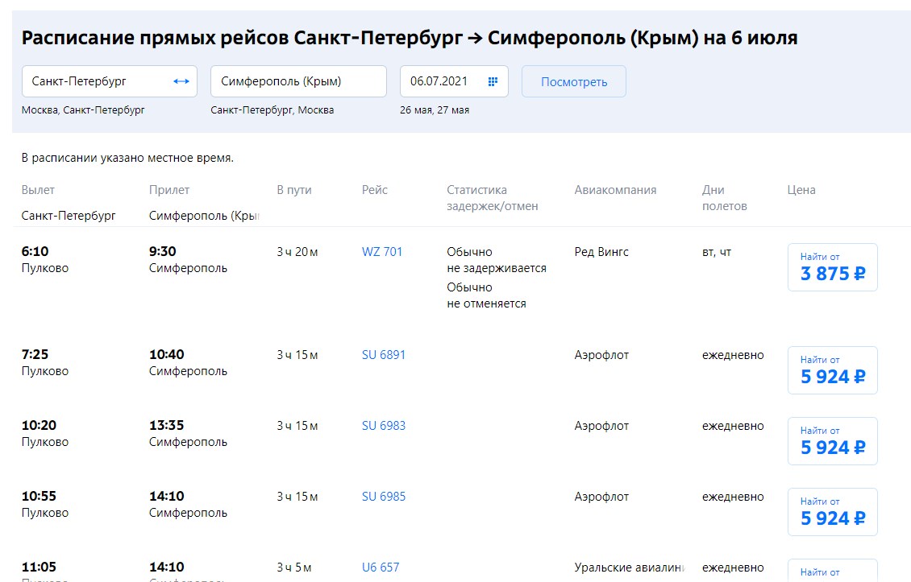Open flight WZ 701 link
Image resolution: width=911 pixels, height=582 pixels.
(x=382, y=252)
